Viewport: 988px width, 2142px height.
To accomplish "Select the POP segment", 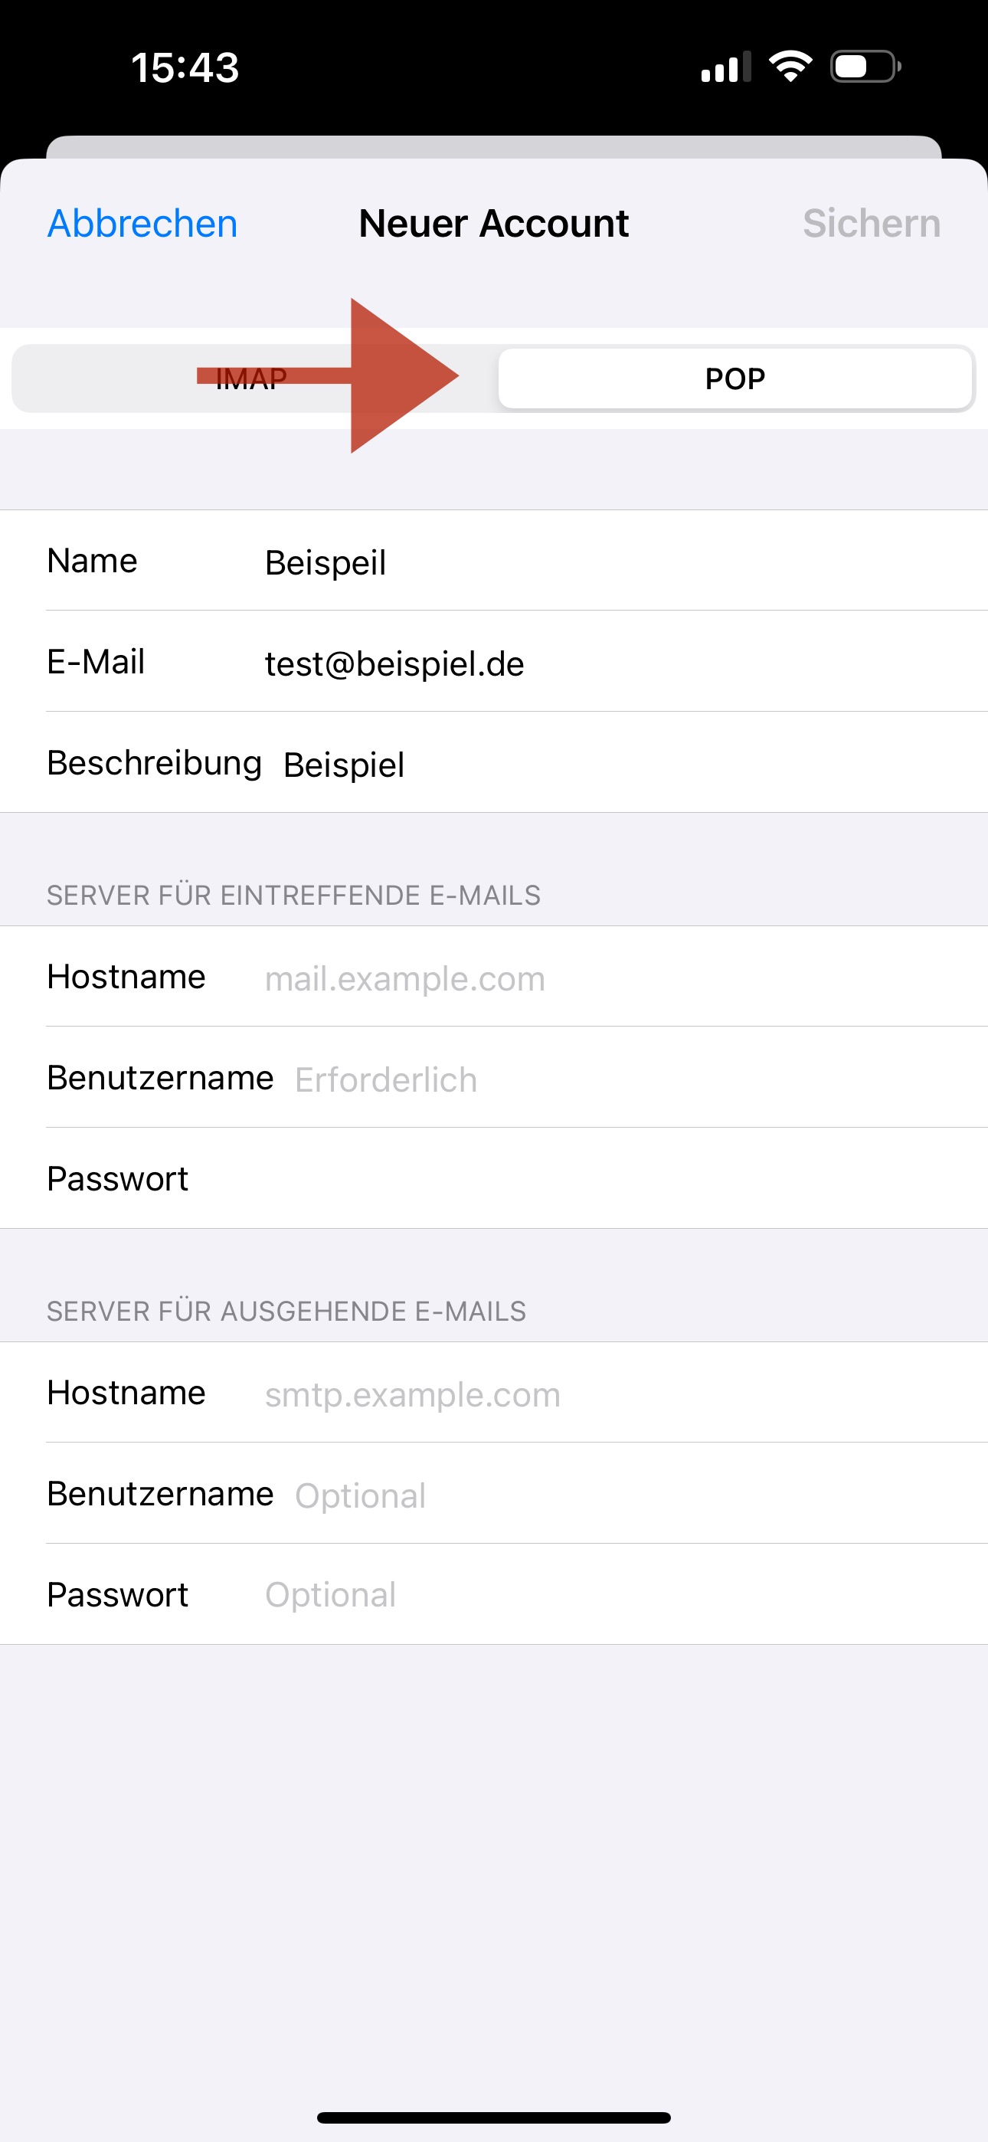I will click(735, 379).
